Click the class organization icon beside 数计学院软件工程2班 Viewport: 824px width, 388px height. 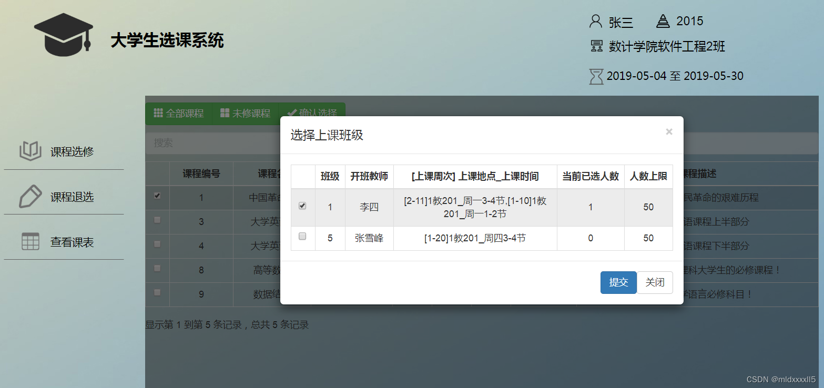596,46
